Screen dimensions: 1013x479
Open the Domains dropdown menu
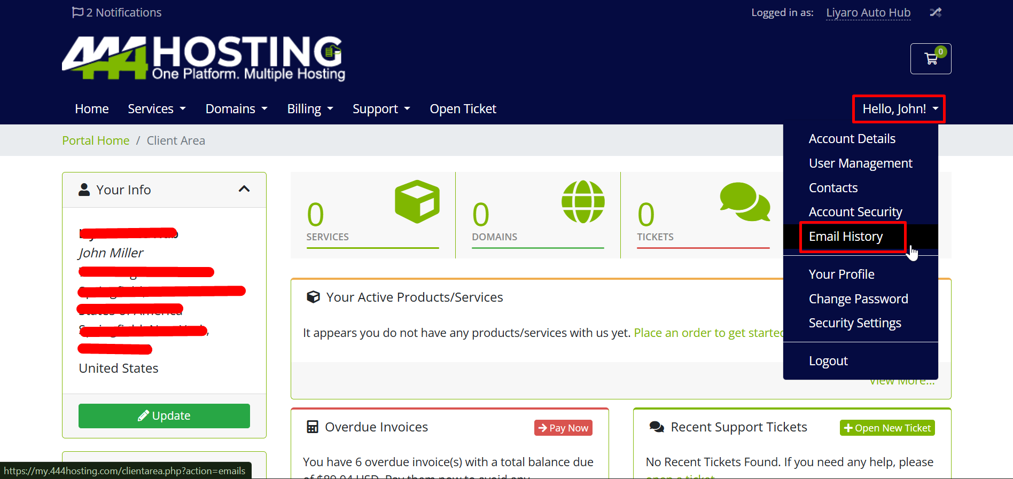coord(236,109)
